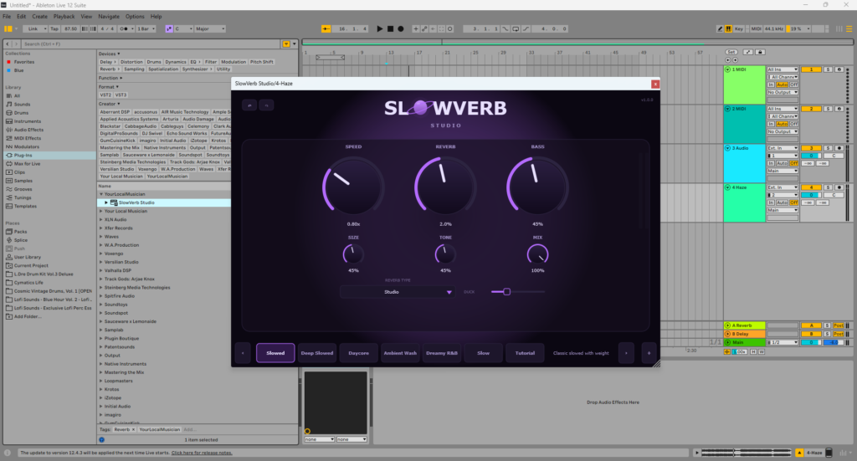Toggle the Draw Mode pencil icon

(720, 29)
